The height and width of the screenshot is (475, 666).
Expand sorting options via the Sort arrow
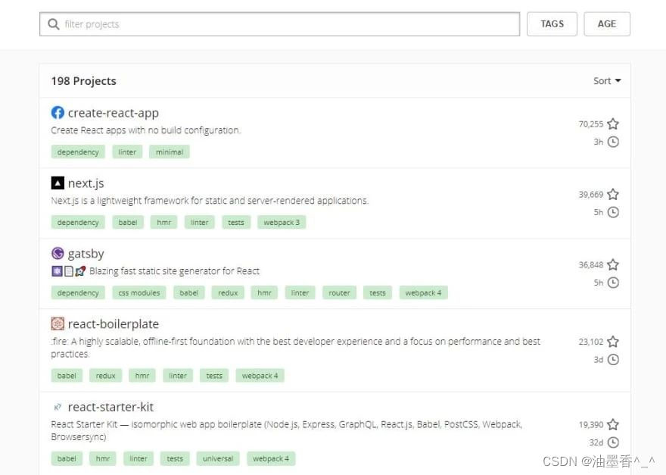(619, 80)
